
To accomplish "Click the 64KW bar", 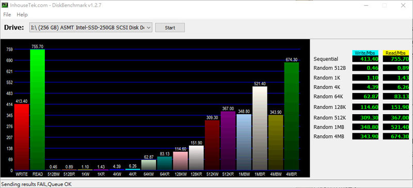I will click(149, 165).
